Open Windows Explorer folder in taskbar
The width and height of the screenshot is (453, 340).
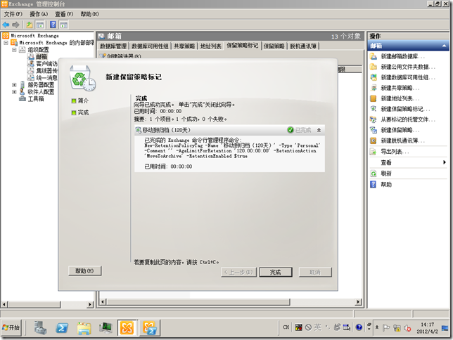click(84, 327)
